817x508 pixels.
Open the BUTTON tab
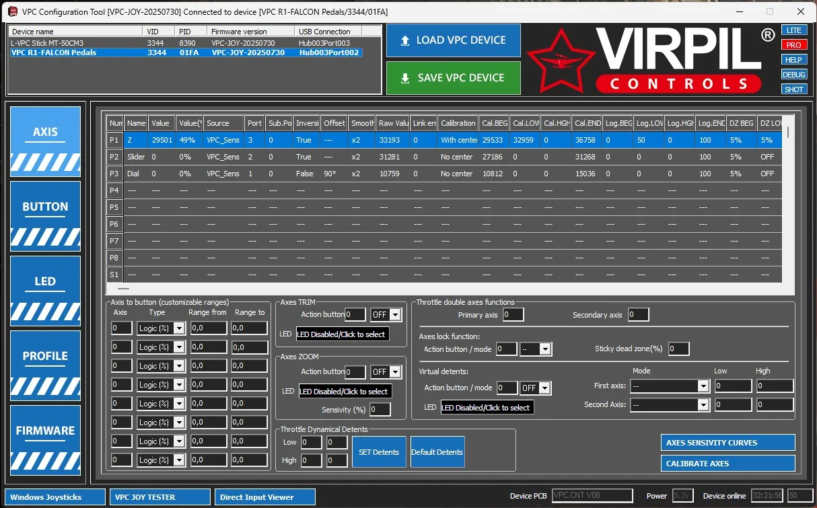coord(46,216)
